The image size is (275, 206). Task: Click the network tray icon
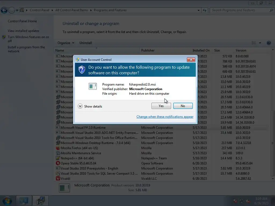[241, 201]
